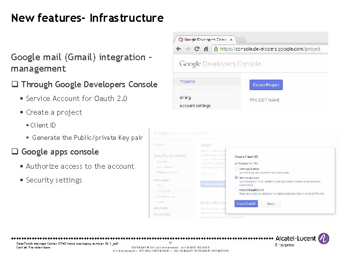Screen dimensions: 341x256
Task: Click Monitoring in the blurred sidebar
Action: click(161, 208)
